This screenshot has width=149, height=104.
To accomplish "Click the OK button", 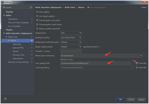I will coord(120,99).
